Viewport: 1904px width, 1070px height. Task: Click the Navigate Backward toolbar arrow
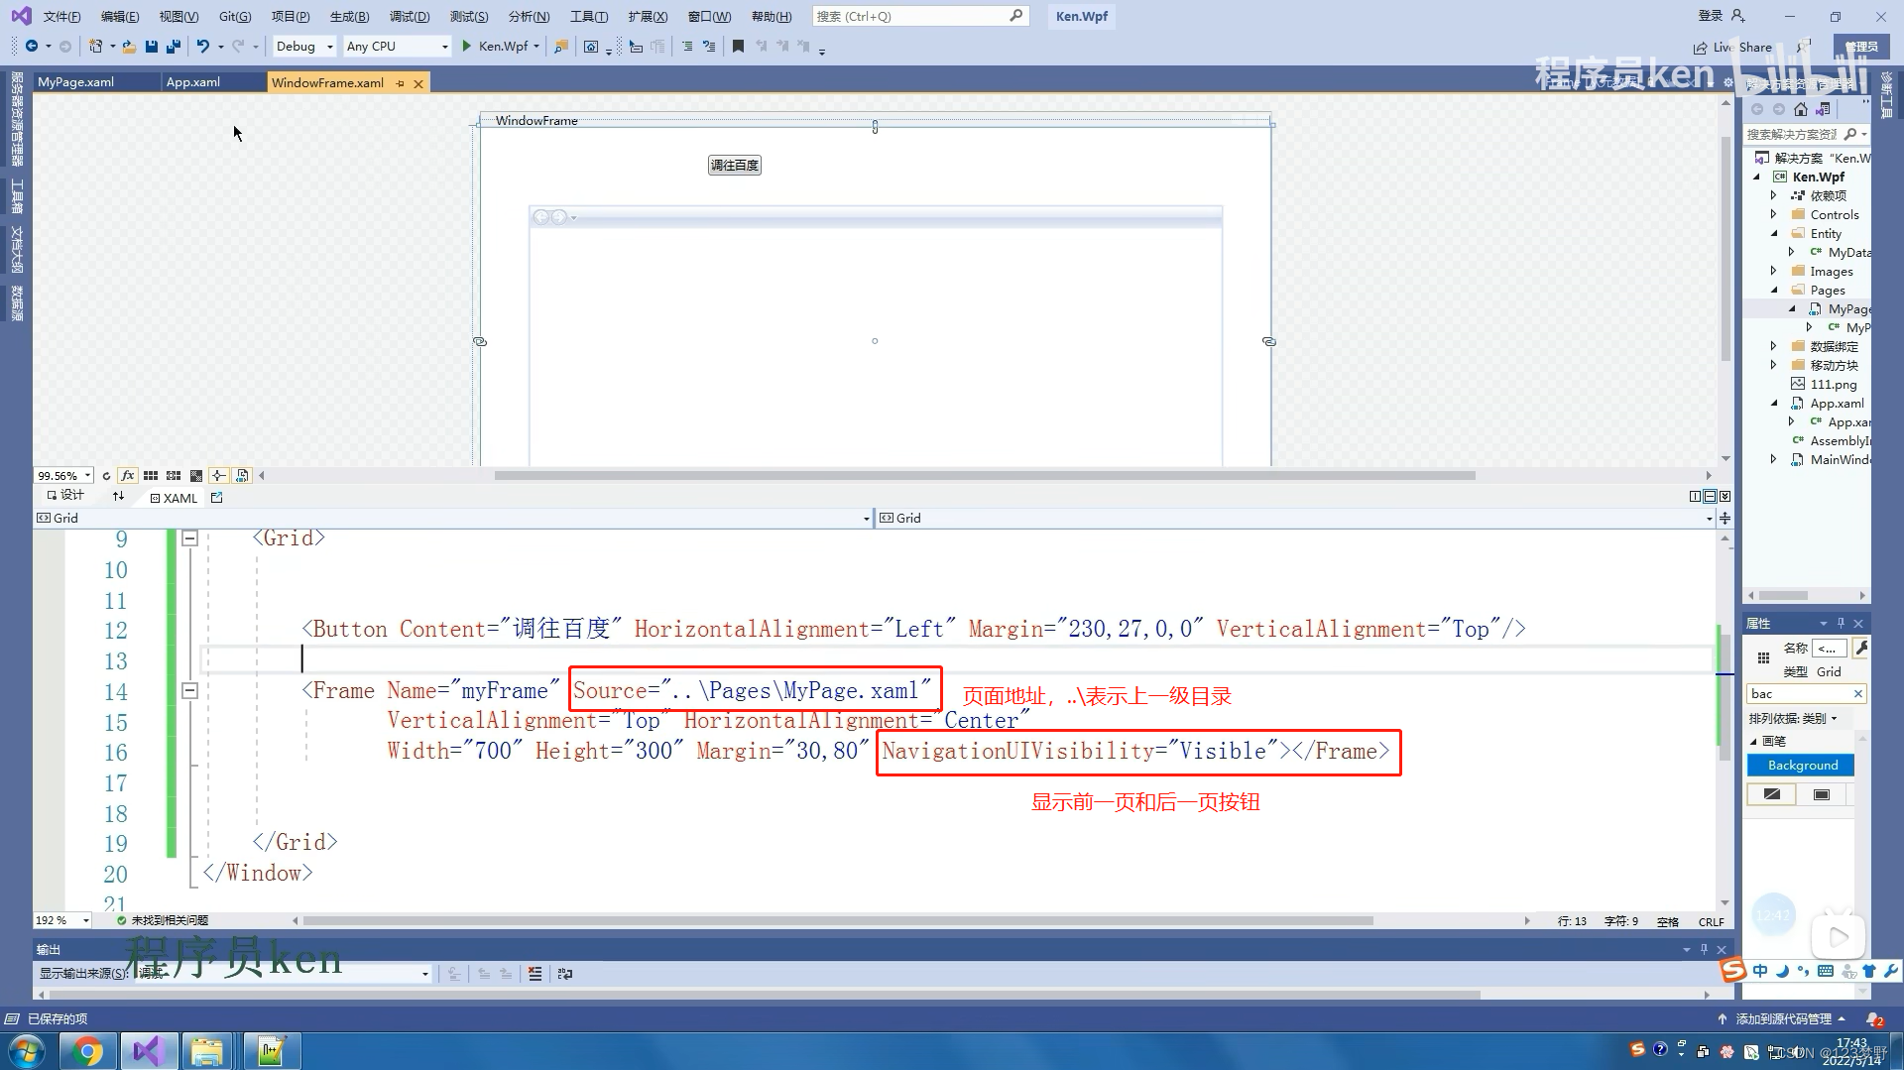coord(32,47)
